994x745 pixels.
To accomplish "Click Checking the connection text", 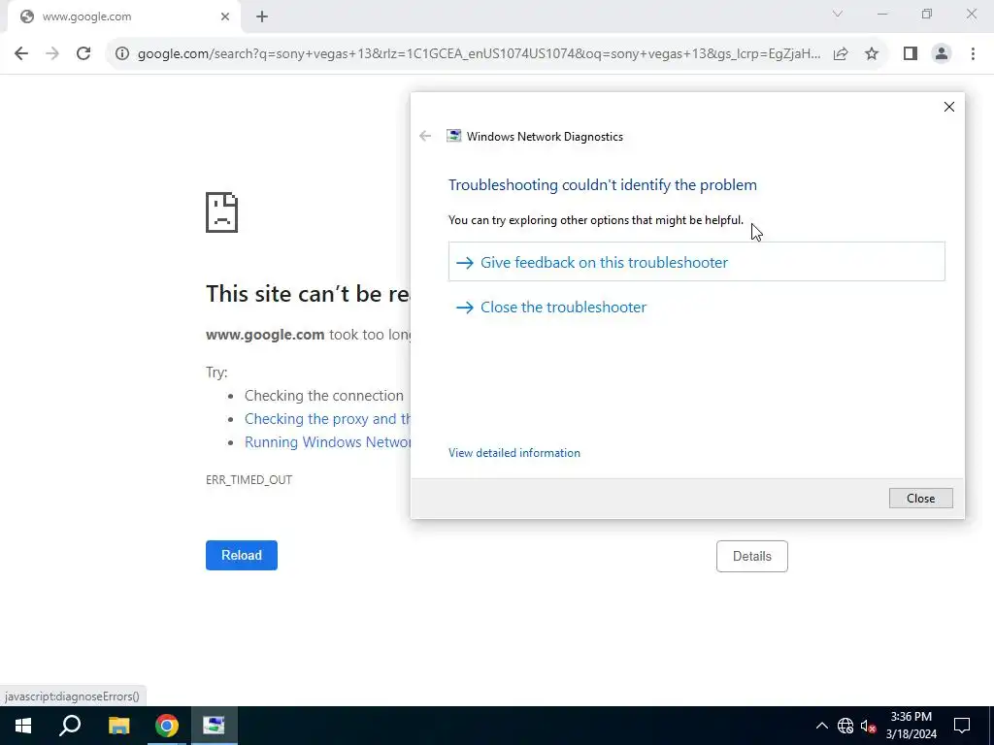I will coord(324,396).
